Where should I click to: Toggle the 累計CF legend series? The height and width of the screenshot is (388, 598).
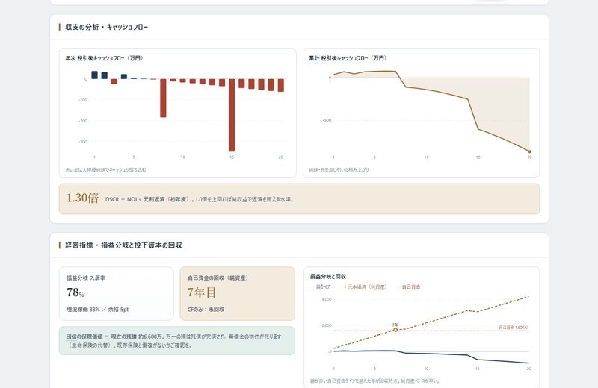pyautogui.click(x=321, y=287)
